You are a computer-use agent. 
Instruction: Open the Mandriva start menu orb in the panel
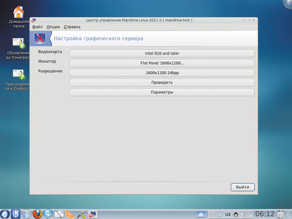(5, 214)
